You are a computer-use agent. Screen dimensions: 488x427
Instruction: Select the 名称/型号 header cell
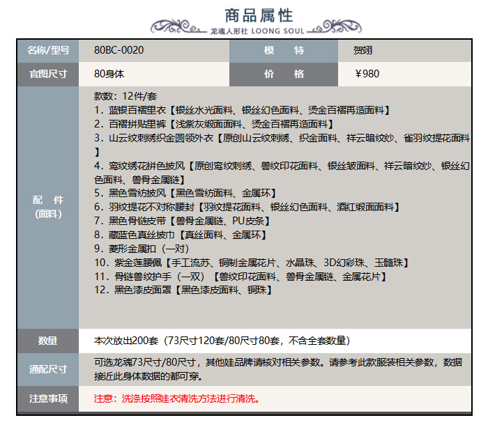click(x=48, y=50)
